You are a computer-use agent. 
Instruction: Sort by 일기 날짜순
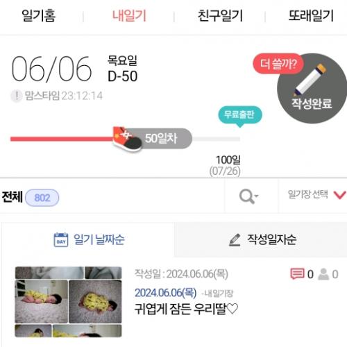tap(89, 240)
